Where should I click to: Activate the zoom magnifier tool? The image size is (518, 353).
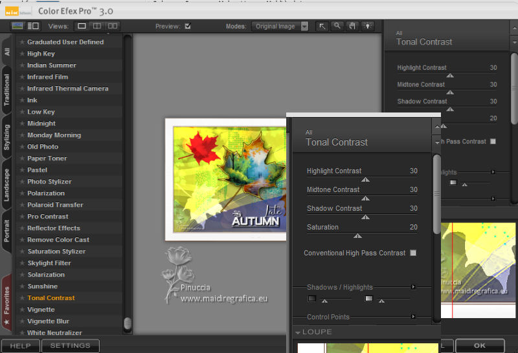(x=337, y=26)
